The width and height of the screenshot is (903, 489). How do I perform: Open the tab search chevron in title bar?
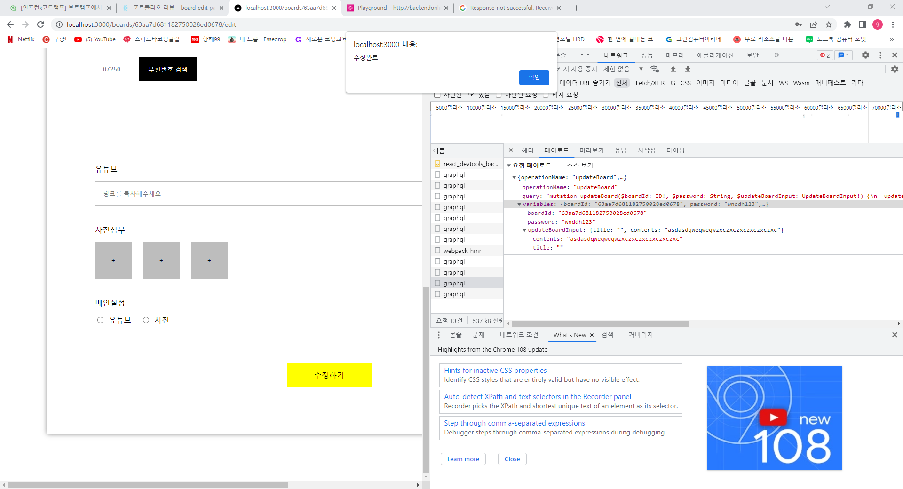click(x=827, y=7)
